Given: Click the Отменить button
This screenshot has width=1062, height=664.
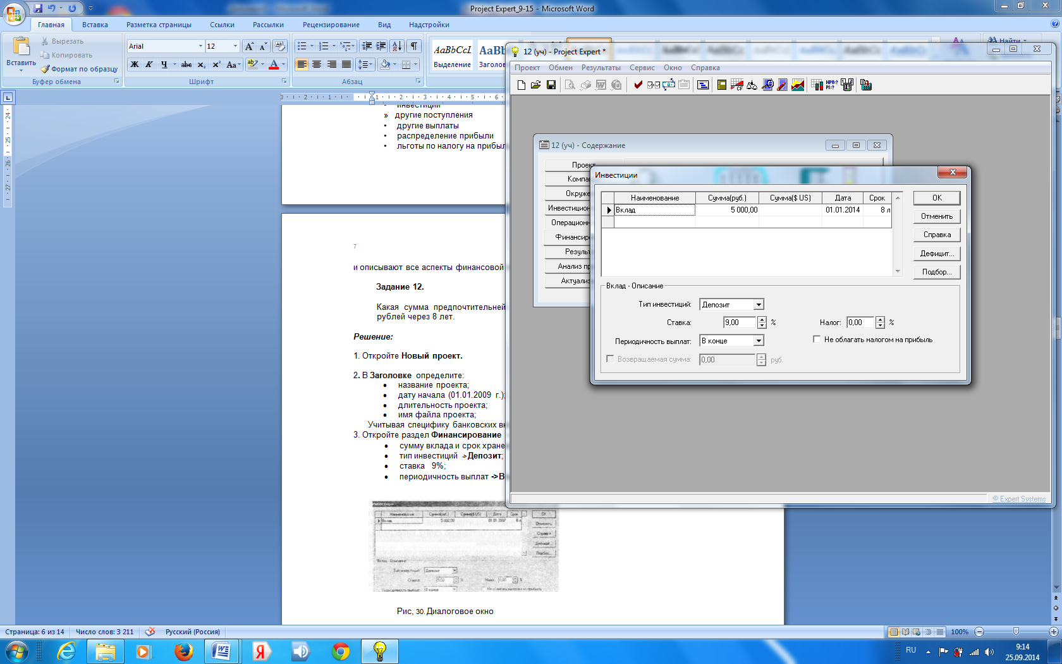Looking at the screenshot, I should 937,216.
